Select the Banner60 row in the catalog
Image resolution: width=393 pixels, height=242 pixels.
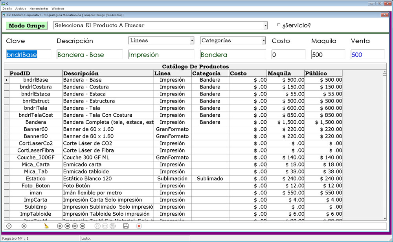point(35,129)
